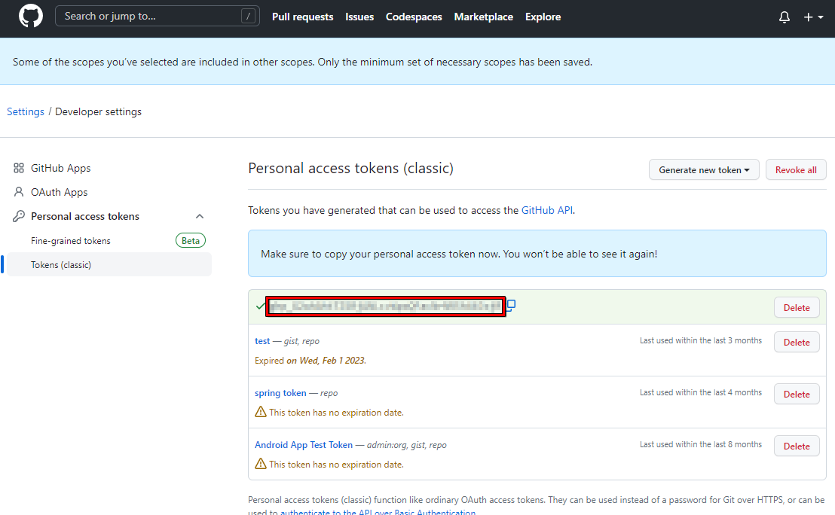
Task: Focus the Search or jump to field
Action: pyautogui.click(x=157, y=16)
